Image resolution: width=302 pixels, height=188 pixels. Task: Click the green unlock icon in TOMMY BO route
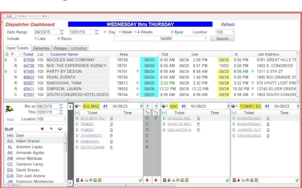coord(297,180)
